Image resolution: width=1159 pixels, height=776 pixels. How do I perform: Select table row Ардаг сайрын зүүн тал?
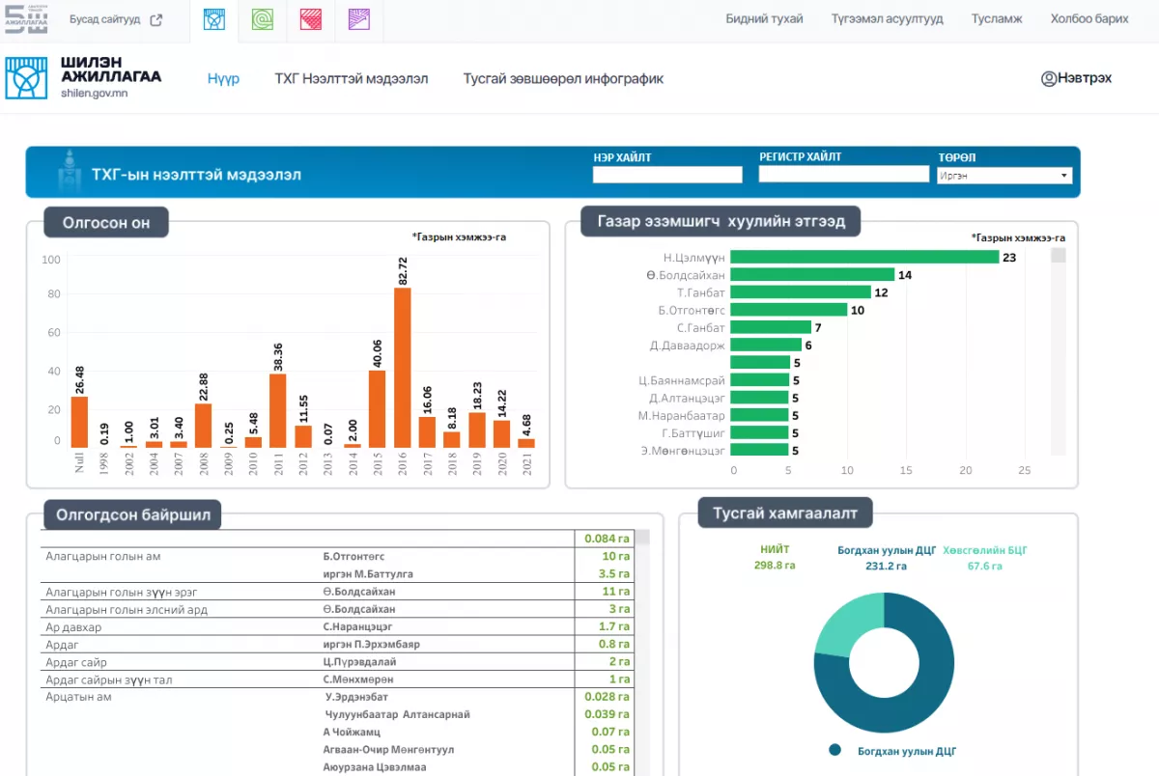(338, 679)
